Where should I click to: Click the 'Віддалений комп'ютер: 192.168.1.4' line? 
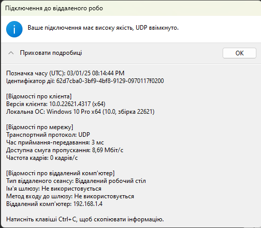(54, 204)
